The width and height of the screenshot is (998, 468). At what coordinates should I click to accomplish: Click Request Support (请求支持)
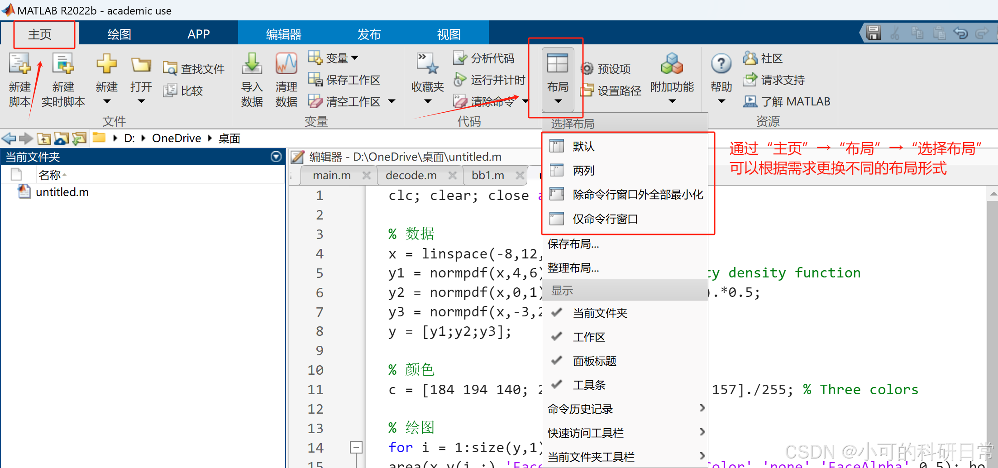[774, 80]
